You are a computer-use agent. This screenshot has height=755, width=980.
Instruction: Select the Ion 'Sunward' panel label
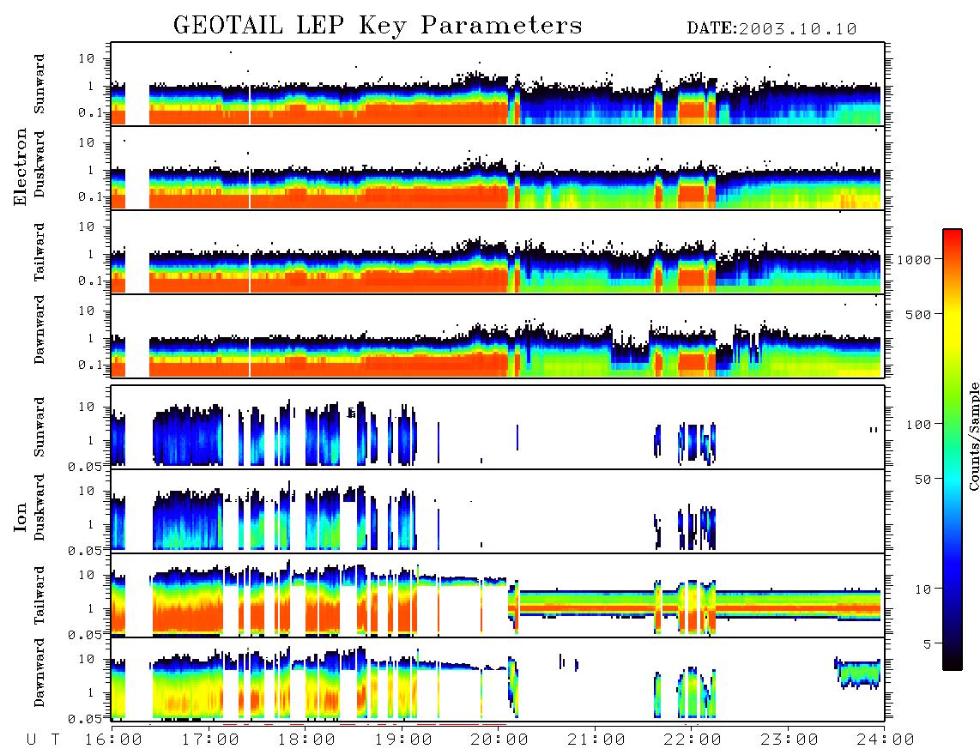(x=39, y=427)
